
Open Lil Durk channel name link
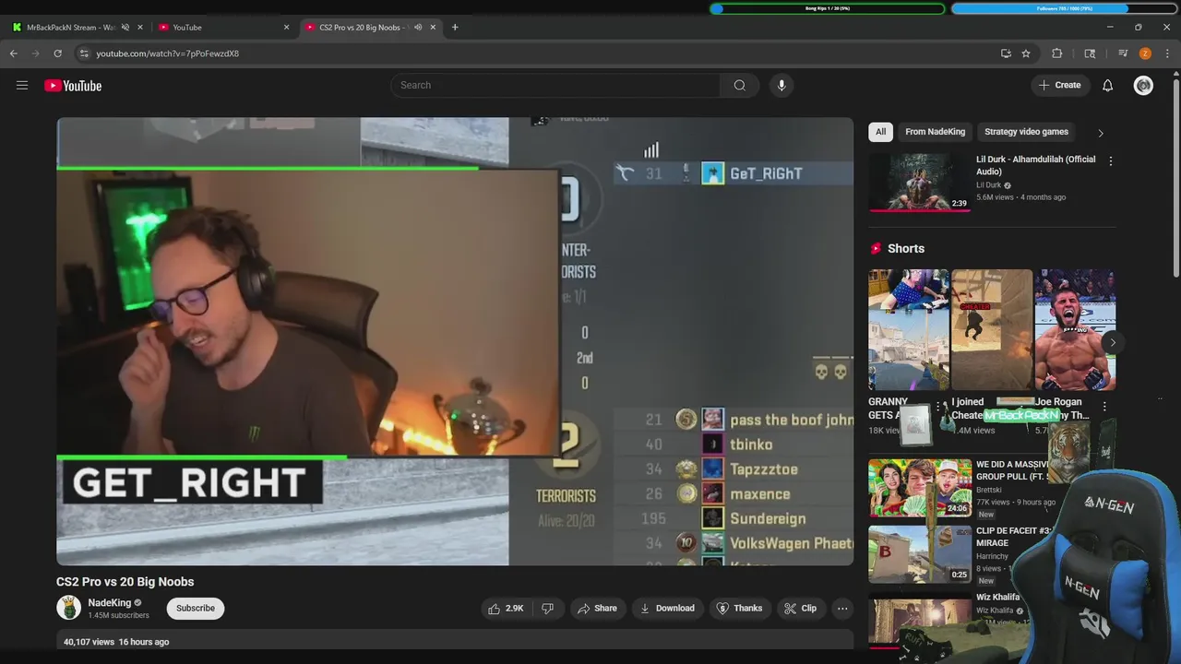(988, 185)
